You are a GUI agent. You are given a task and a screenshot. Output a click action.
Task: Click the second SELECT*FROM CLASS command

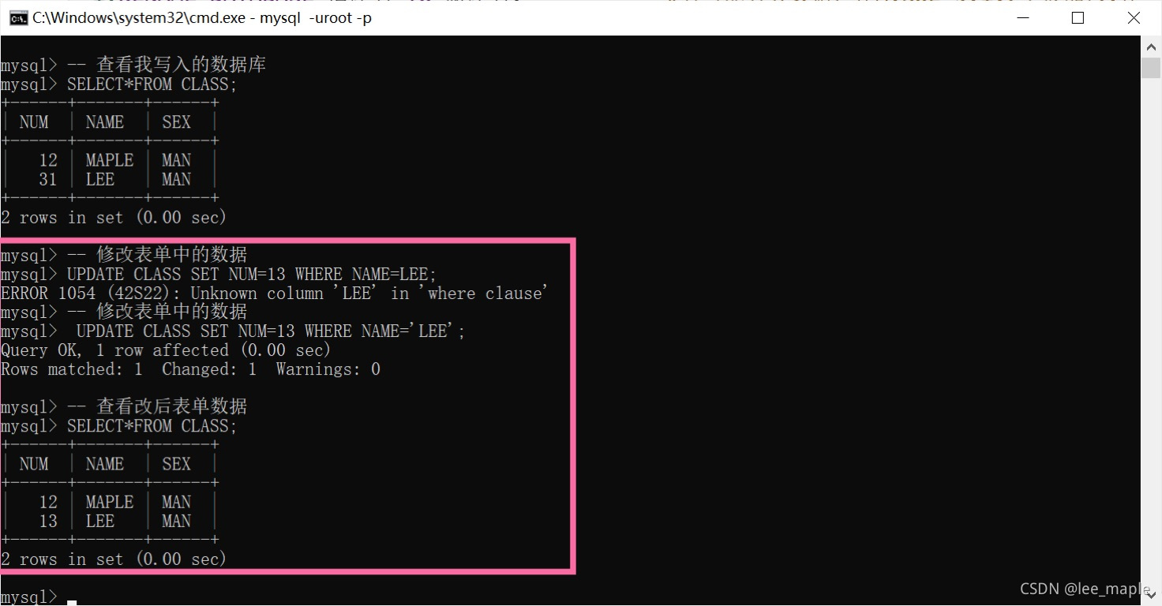(152, 426)
